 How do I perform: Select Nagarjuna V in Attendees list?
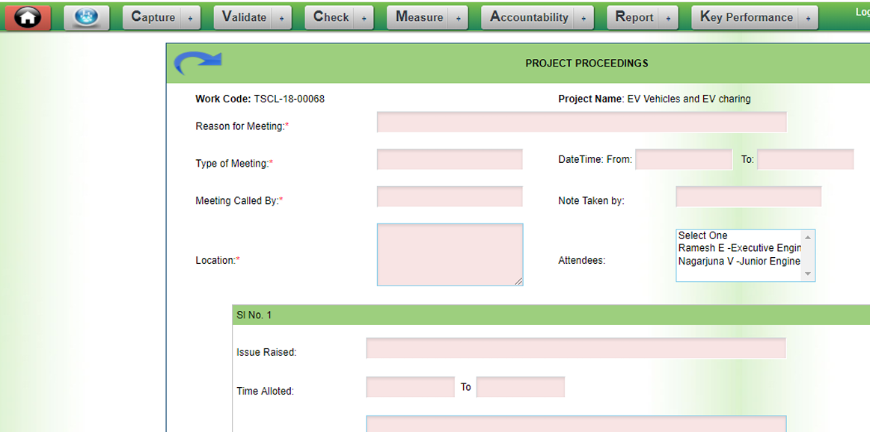739,262
